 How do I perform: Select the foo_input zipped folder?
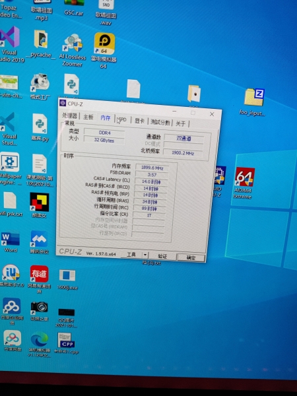253,102
